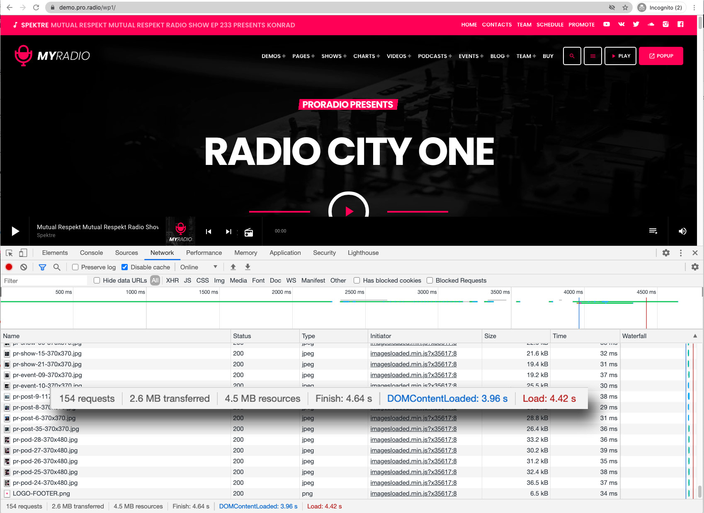Enable Preserve log checkbox

click(75, 267)
